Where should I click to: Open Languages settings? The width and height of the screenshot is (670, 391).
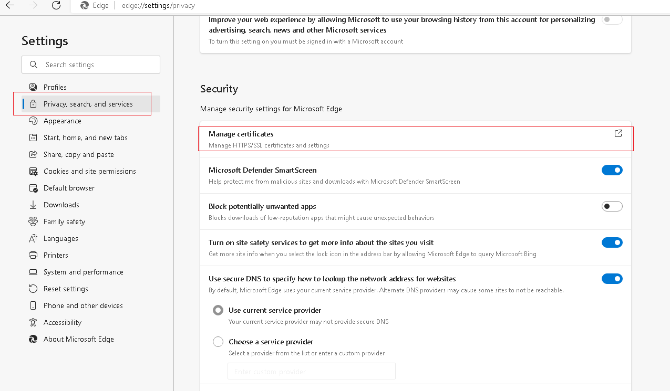(x=91, y=238)
